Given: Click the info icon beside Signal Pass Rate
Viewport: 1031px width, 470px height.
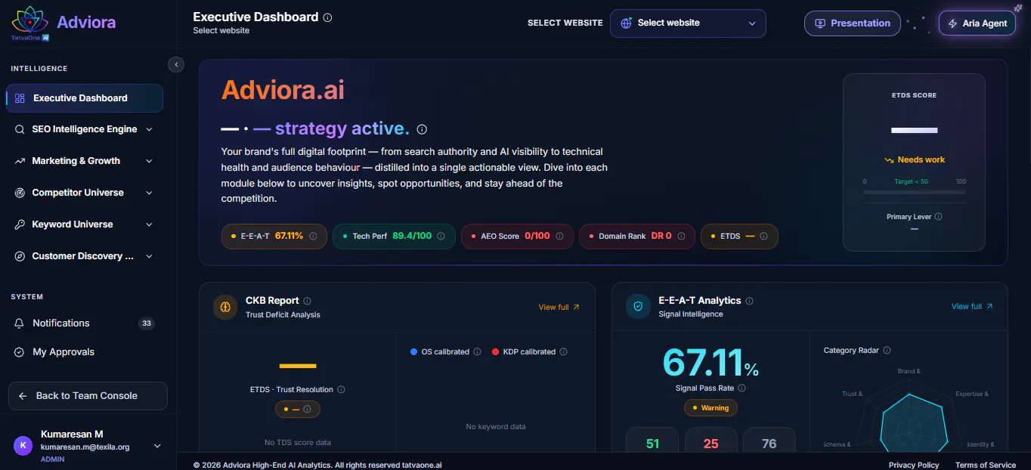Looking at the screenshot, I should click(742, 388).
